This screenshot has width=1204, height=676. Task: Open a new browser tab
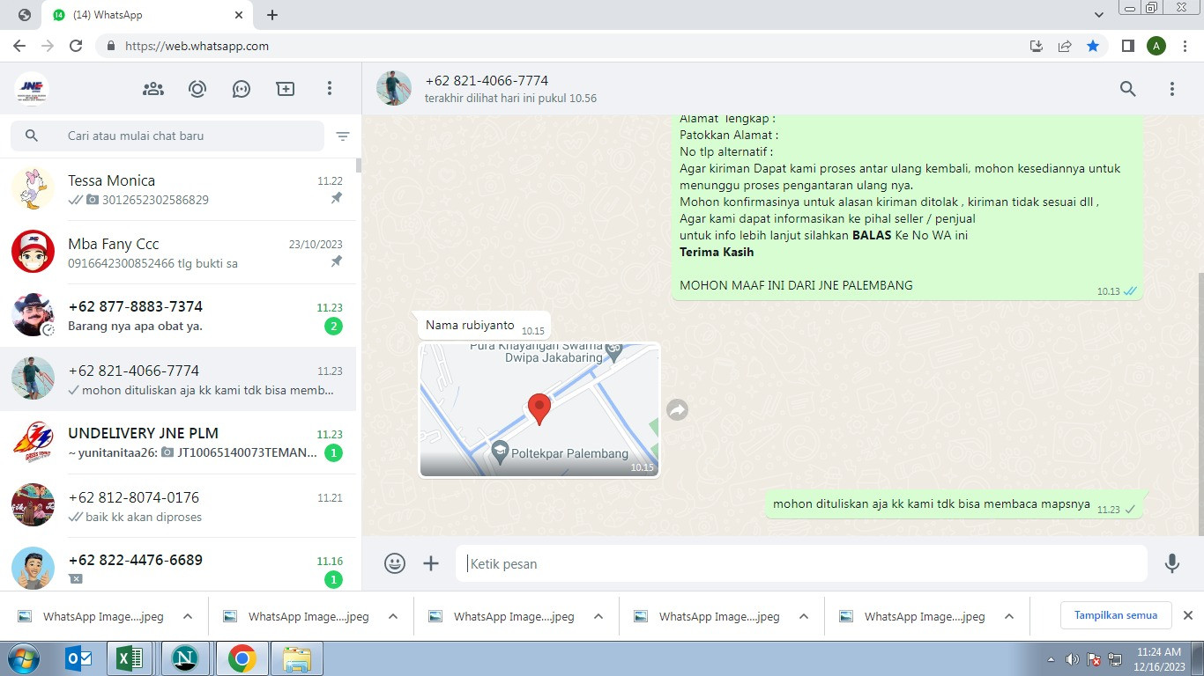tap(272, 15)
